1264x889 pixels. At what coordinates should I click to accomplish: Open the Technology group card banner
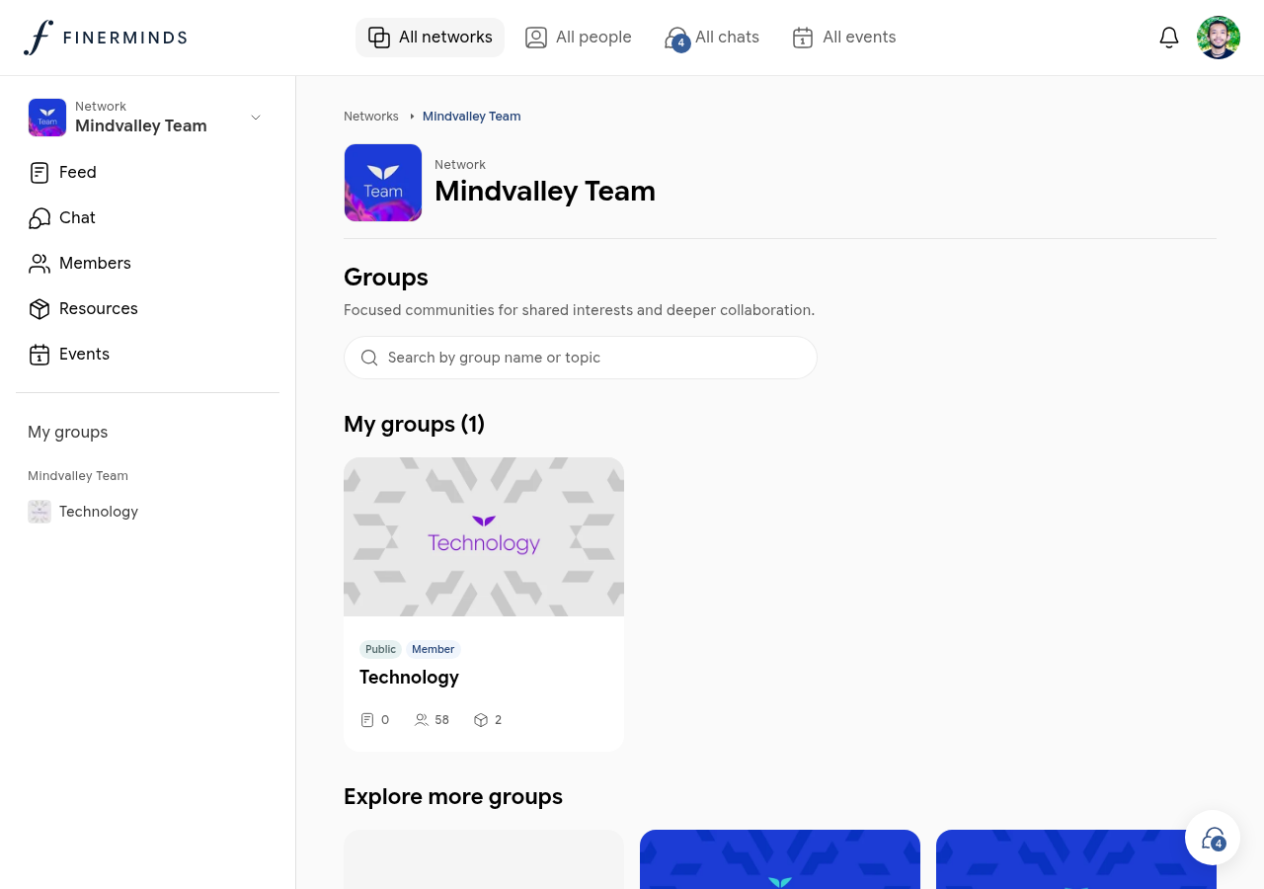coord(484,536)
